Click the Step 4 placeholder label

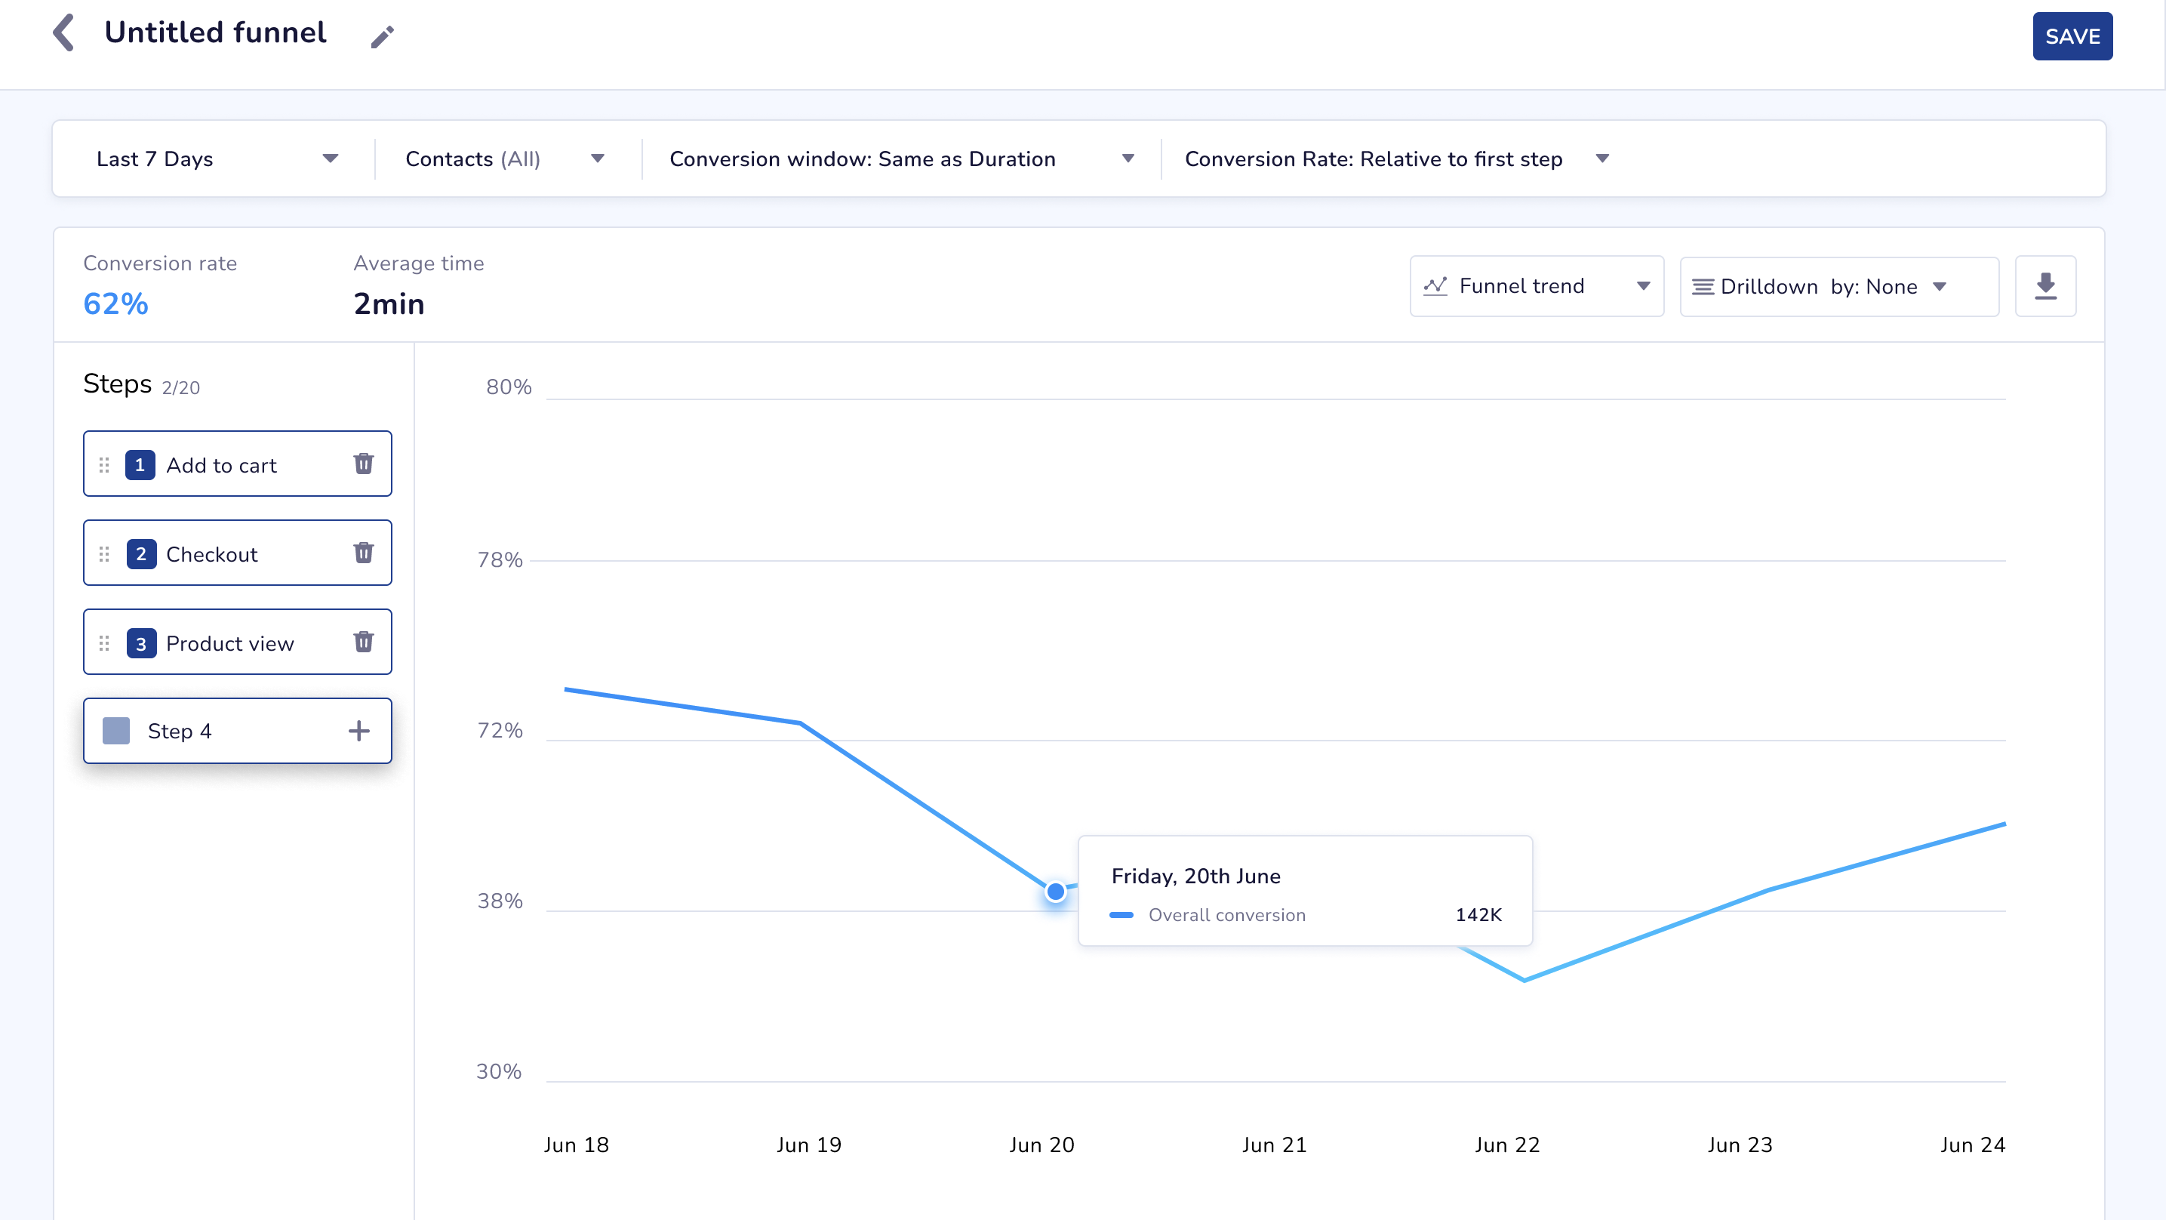coord(179,731)
